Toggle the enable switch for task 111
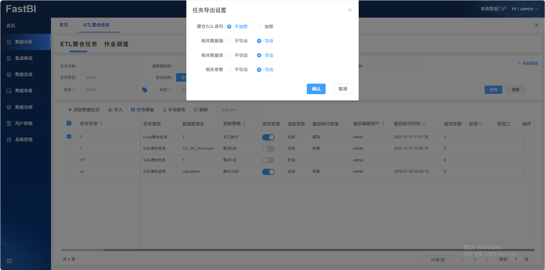The image size is (545, 270). tap(268, 160)
